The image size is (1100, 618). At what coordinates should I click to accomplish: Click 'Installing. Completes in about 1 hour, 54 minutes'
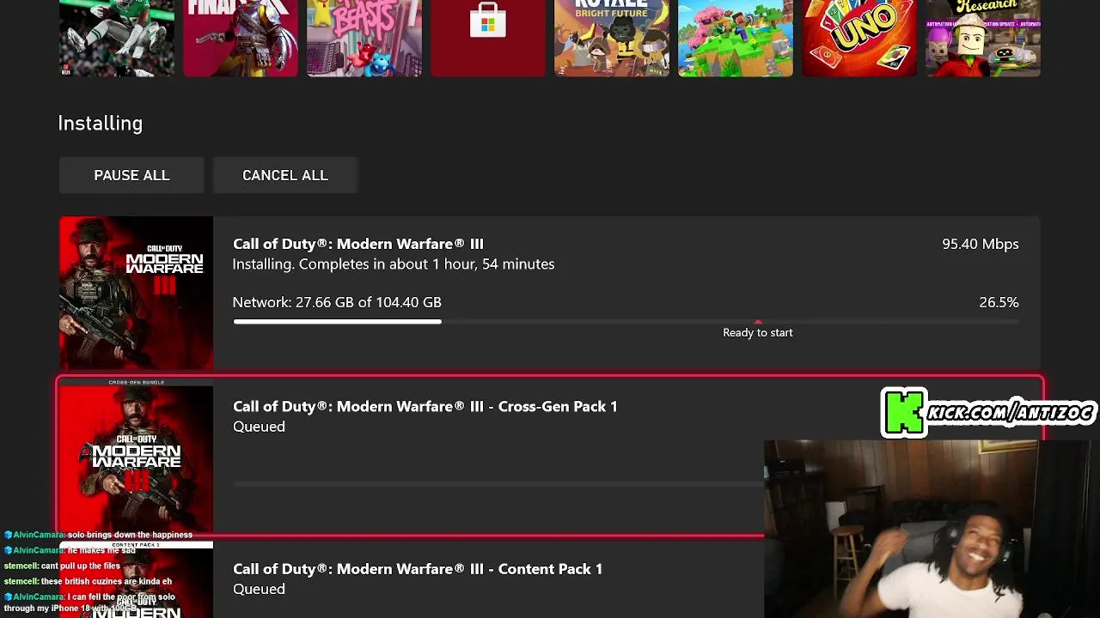(394, 264)
